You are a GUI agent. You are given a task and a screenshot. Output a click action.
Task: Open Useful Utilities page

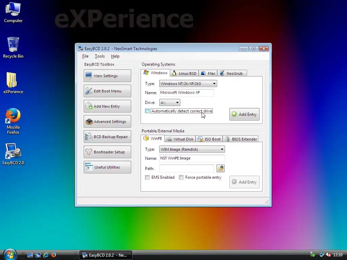coord(107,167)
